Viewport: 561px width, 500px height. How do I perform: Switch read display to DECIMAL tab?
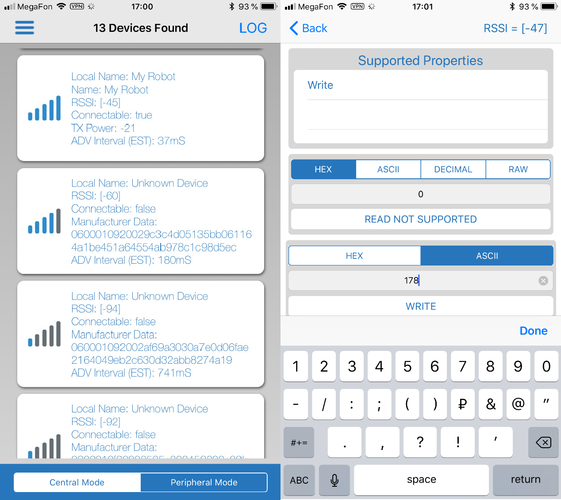click(x=453, y=169)
